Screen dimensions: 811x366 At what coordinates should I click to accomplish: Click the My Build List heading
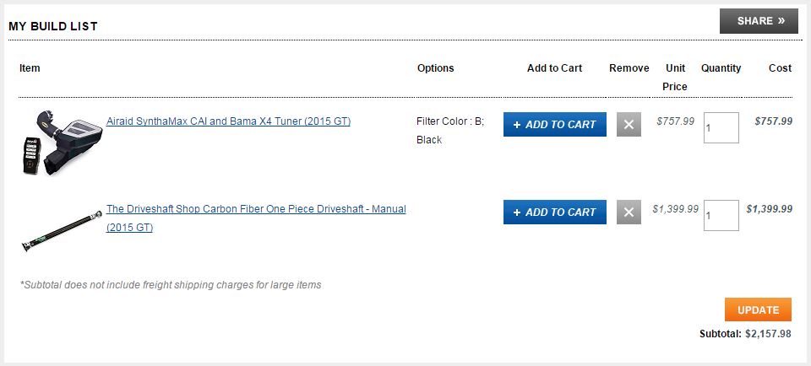[x=53, y=26]
